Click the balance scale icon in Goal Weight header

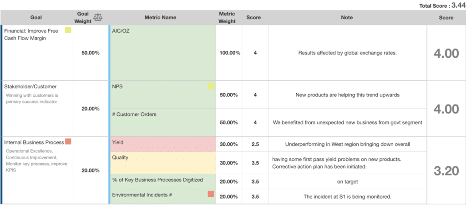point(98,18)
